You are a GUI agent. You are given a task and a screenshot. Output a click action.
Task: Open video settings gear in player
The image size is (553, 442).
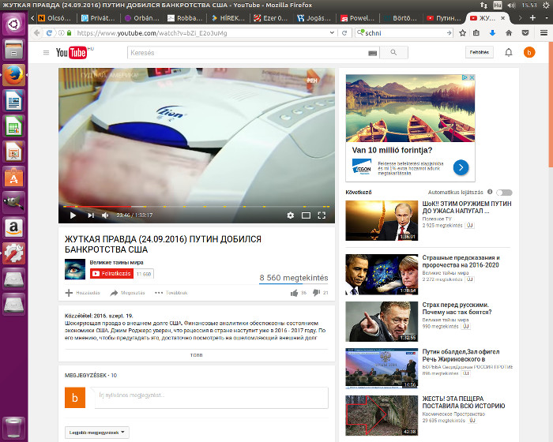click(x=290, y=215)
